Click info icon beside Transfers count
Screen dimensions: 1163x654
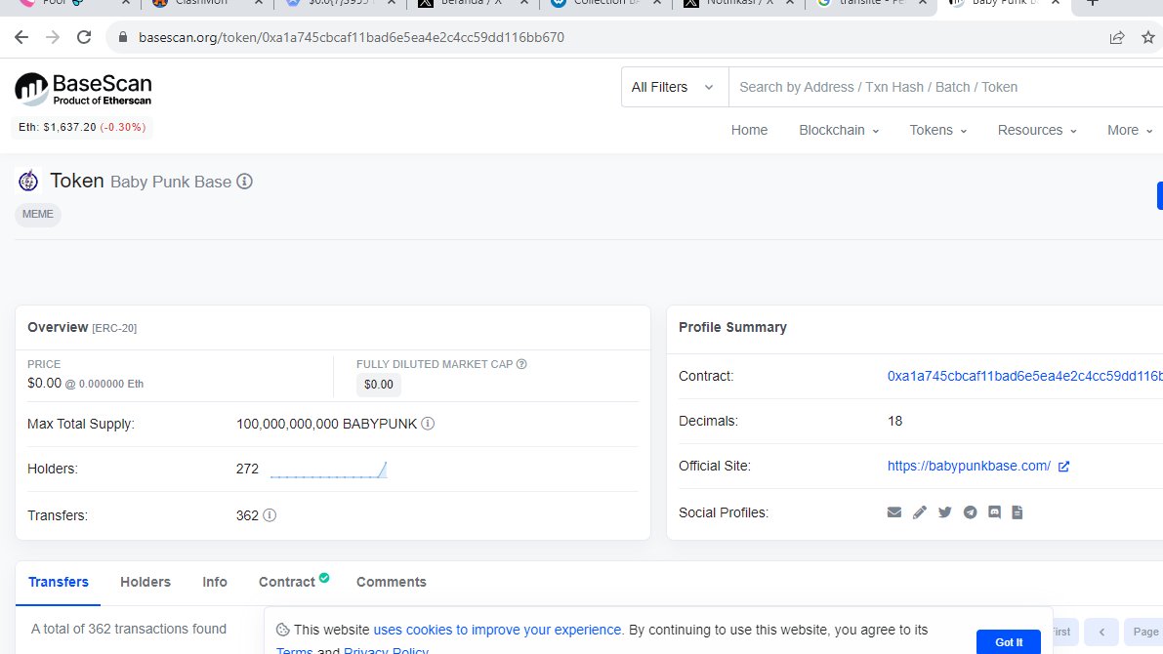pyautogui.click(x=270, y=515)
